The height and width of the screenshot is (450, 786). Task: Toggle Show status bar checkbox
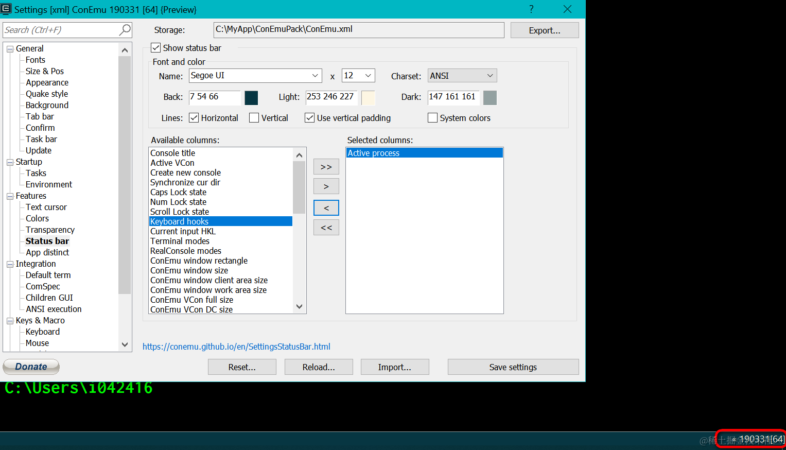[x=155, y=48]
